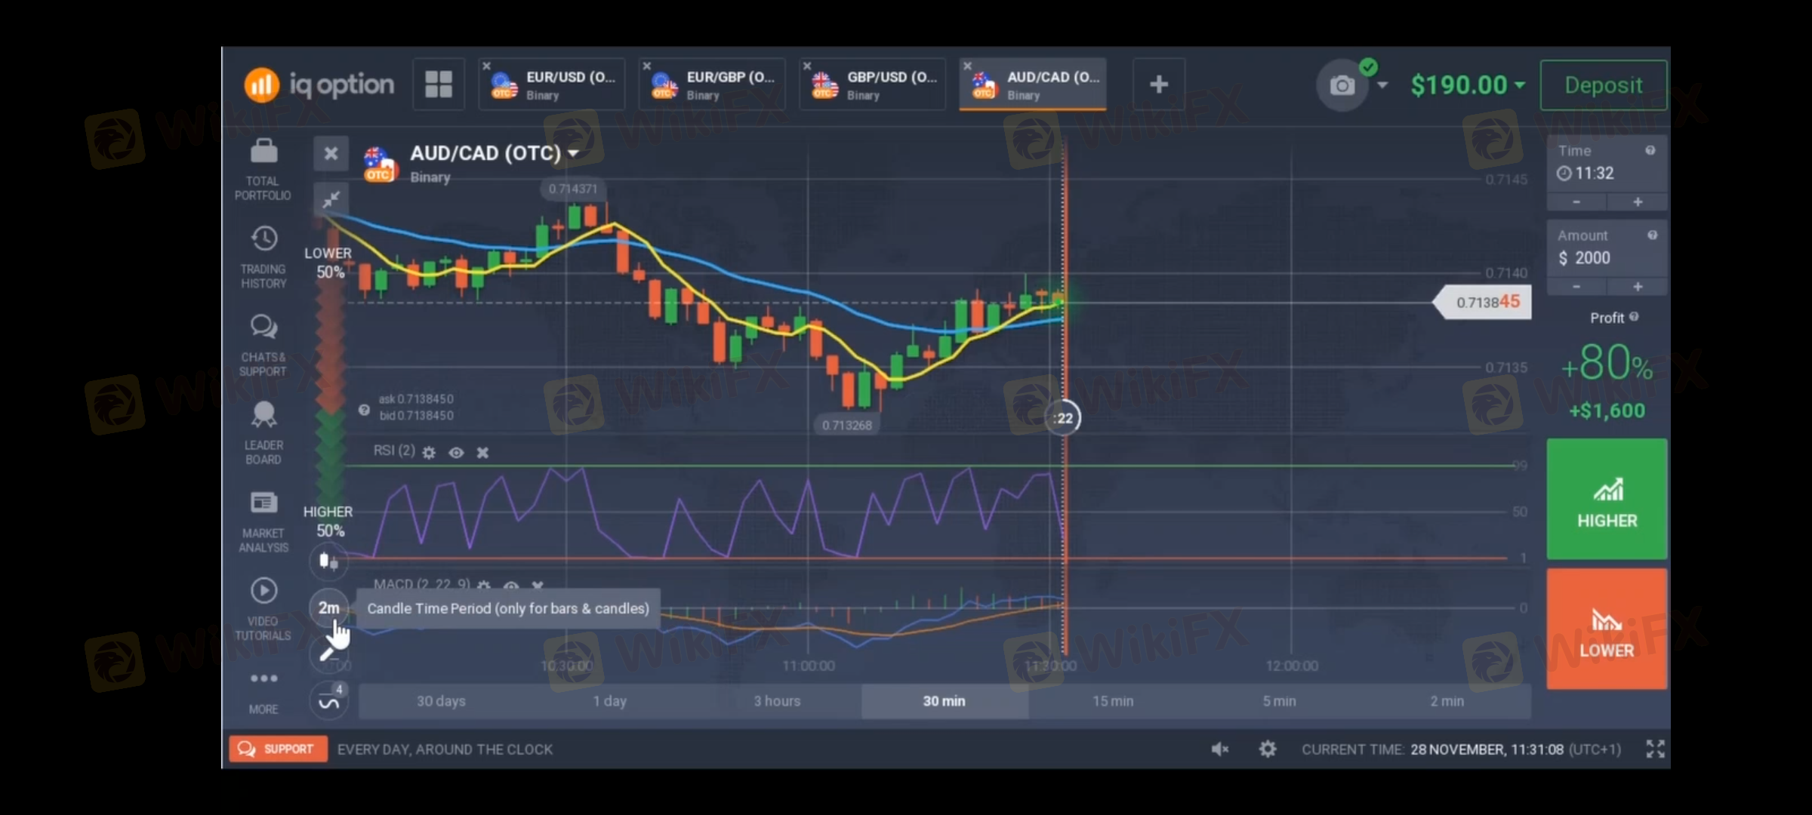The height and width of the screenshot is (815, 1812).
Task: Click the Amount help question icon
Action: [1652, 235]
